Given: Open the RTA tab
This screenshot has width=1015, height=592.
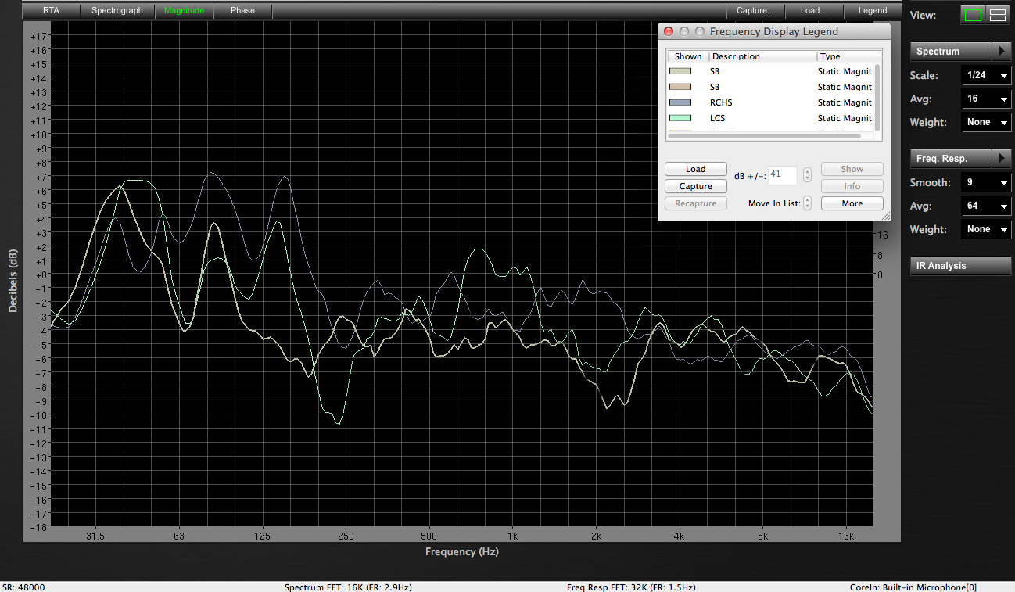Looking at the screenshot, I should point(51,11).
